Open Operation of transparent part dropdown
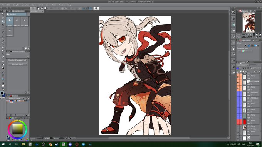Image resolution: width=262 pixels, height=147 pixels. [x=18, y=60]
